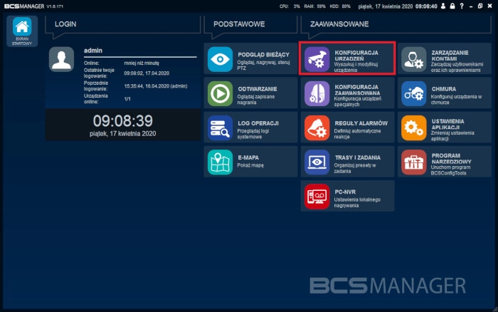Click USTAWIENIA APLIKACJI tile title
Screen dimensions: 498x312
(x=447, y=124)
